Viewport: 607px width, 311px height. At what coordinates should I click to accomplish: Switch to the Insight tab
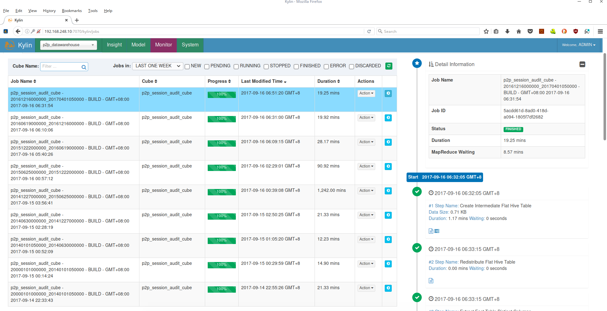(x=114, y=45)
